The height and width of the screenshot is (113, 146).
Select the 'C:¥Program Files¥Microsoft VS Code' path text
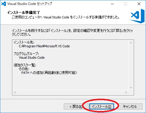coord(44,46)
